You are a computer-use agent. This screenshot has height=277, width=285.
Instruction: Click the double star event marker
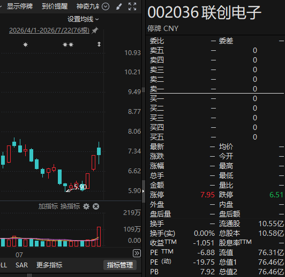click(68, 44)
